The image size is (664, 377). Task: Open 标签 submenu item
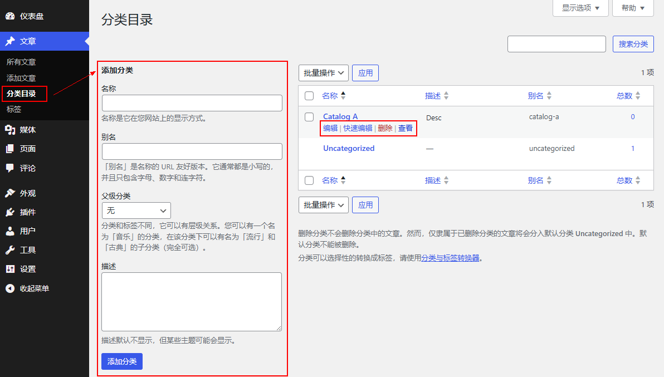click(x=14, y=109)
